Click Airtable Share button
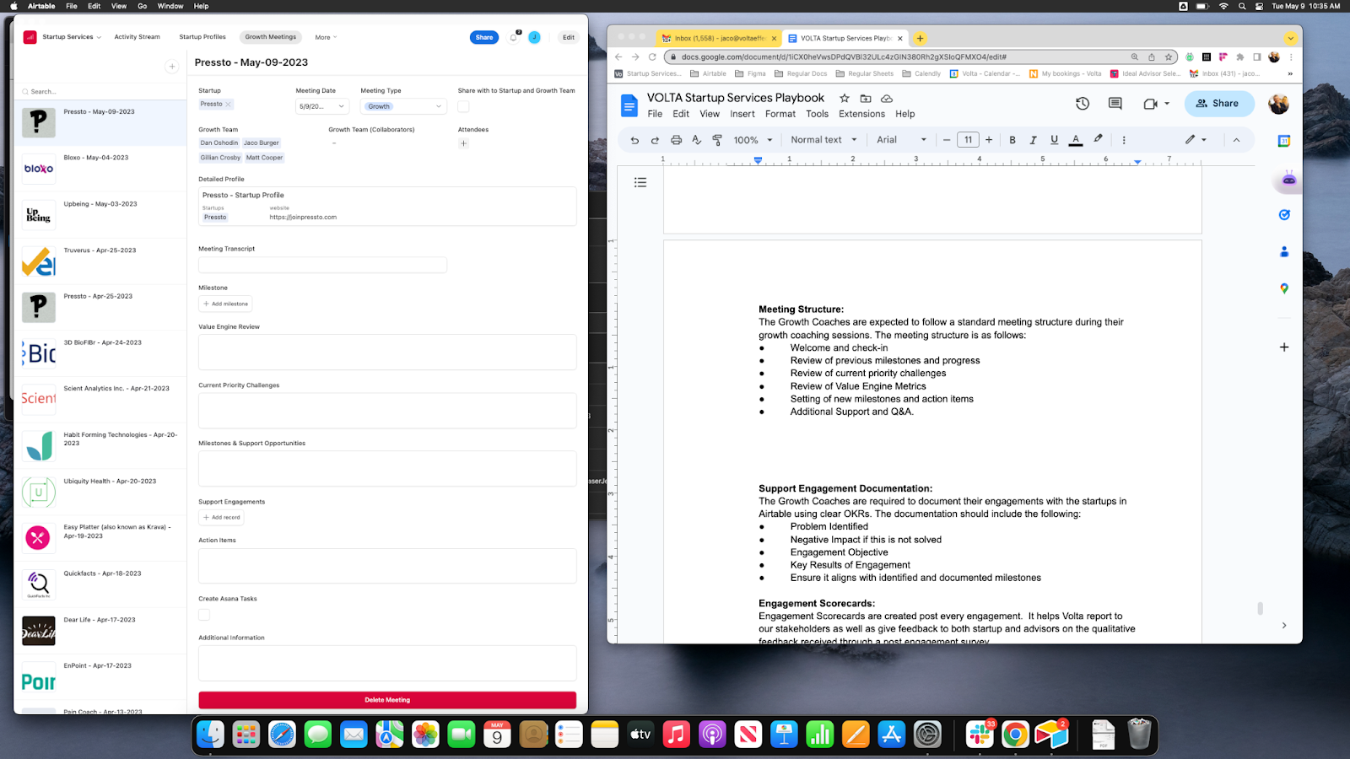The height and width of the screenshot is (759, 1350). pos(484,37)
